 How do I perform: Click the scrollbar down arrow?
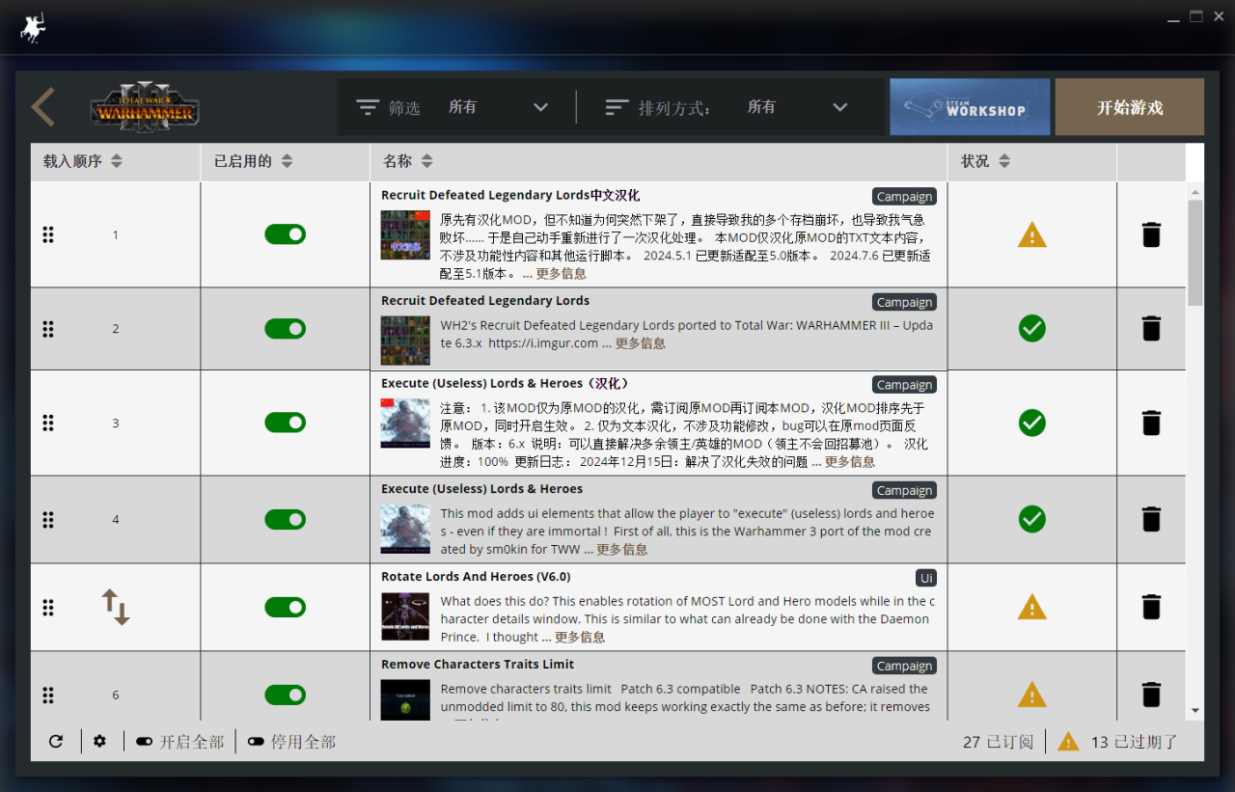(x=1195, y=711)
